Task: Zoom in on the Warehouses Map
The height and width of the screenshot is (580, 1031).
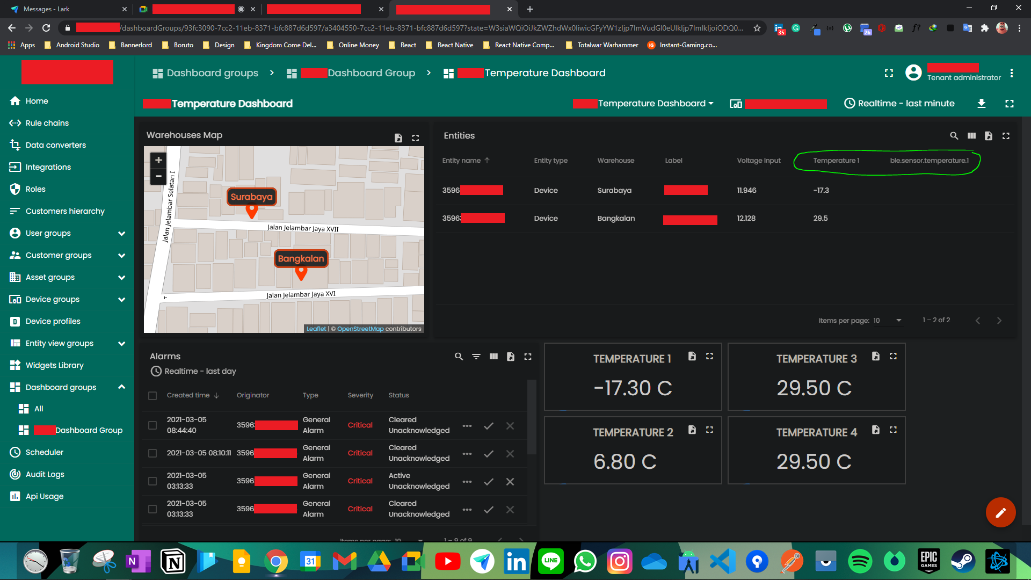Action: 158,160
